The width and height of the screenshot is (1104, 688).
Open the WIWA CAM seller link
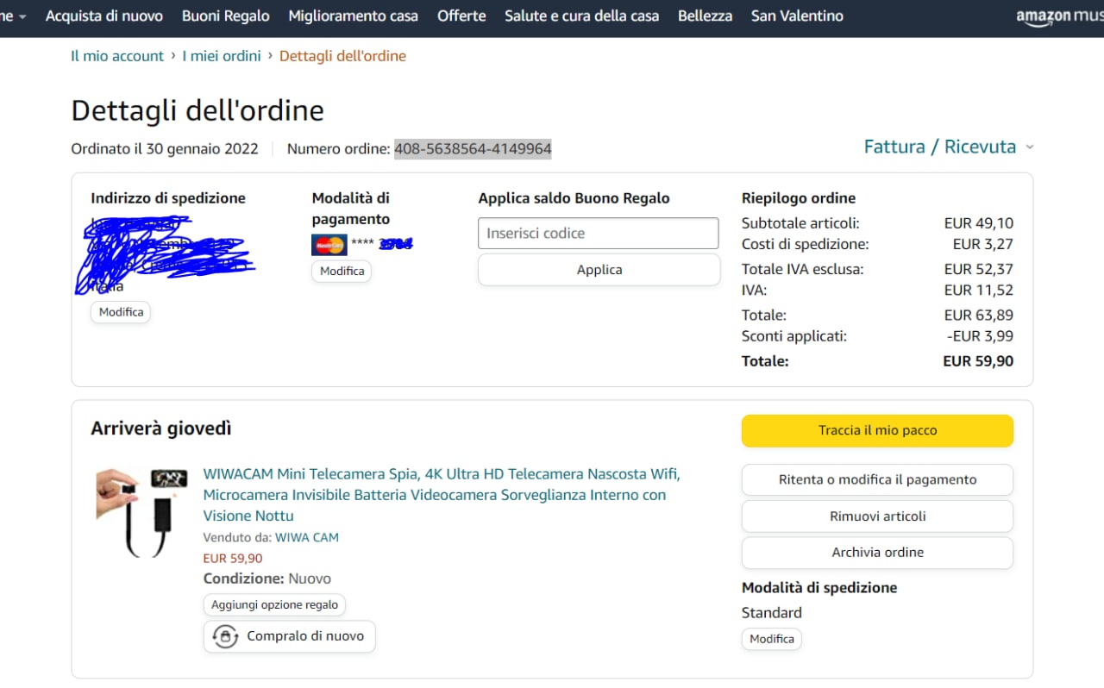coord(306,537)
